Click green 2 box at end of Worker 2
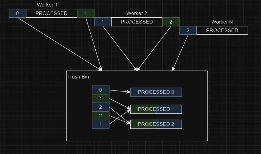The width and height of the screenshot is (261, 154). [x=171, y=22]
